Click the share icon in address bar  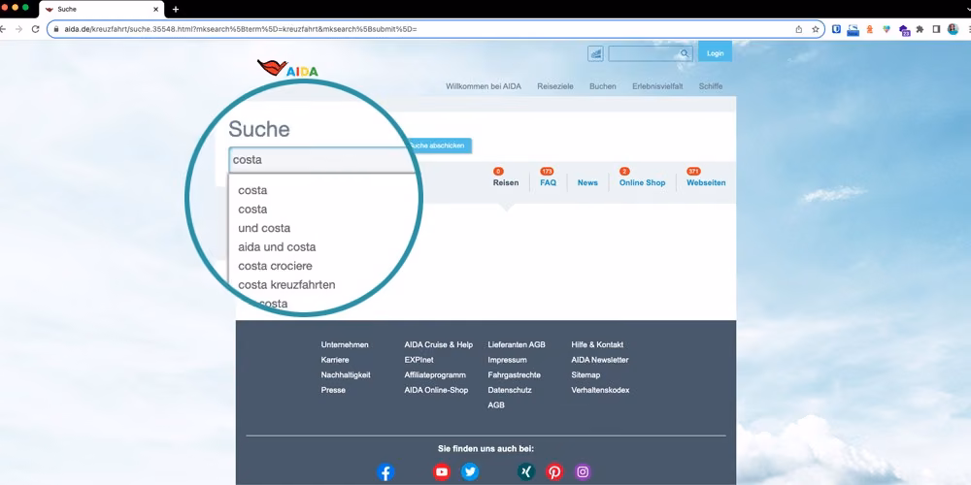coord(799,29)
